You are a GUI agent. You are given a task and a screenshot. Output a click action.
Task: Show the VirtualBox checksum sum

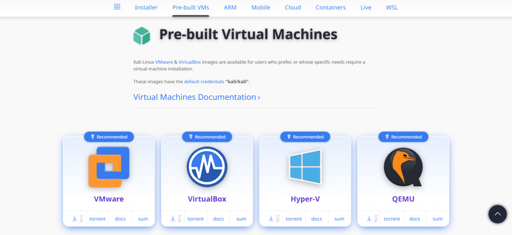click(241, 219)
